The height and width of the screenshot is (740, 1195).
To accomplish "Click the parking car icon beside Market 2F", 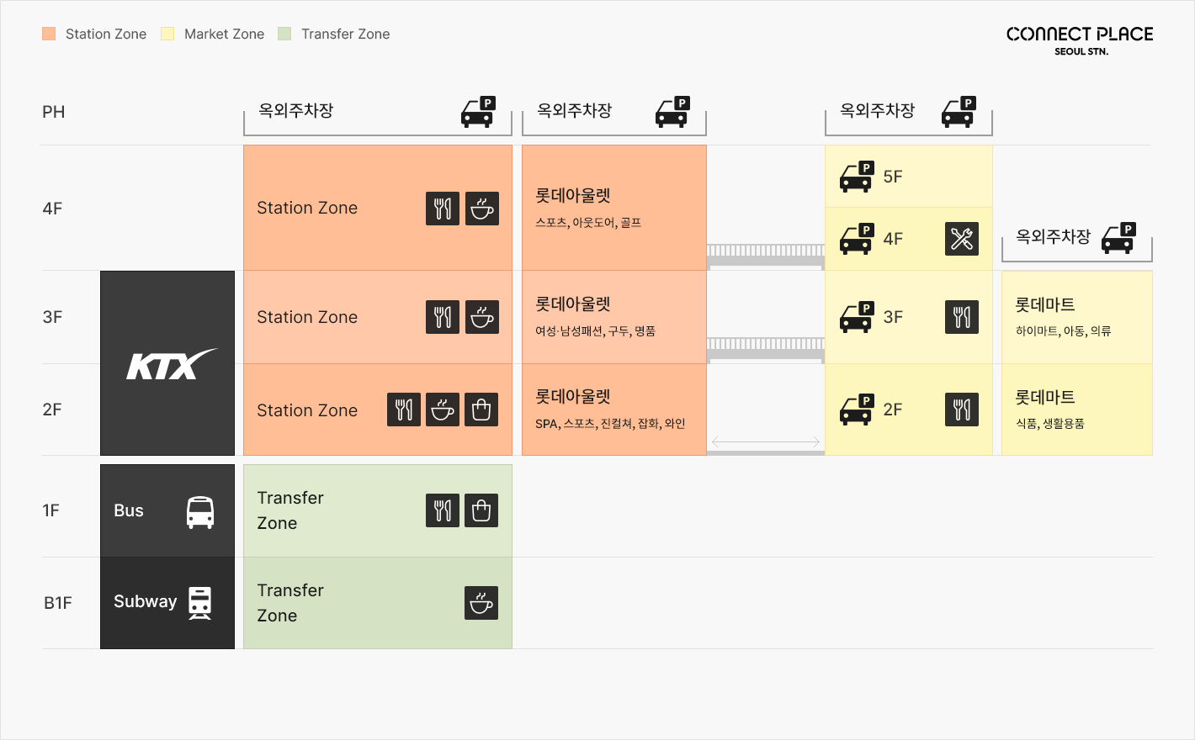I will pyautogui.click(x=857, y=410).
